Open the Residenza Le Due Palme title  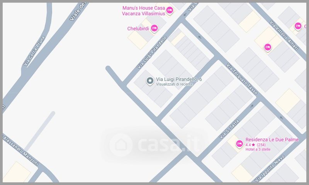click(272, 140)
